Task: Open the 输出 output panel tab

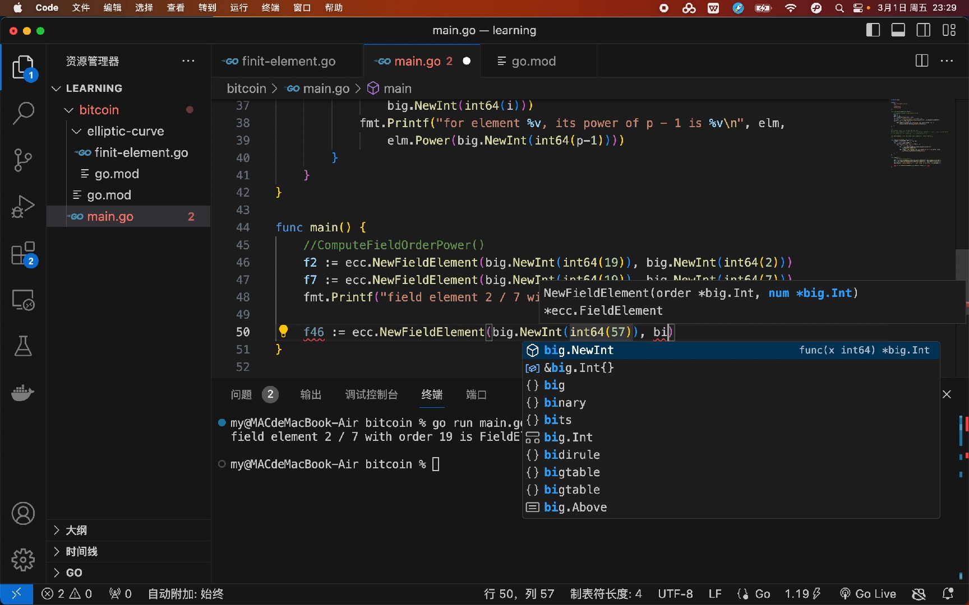Action: pos(311,394)
